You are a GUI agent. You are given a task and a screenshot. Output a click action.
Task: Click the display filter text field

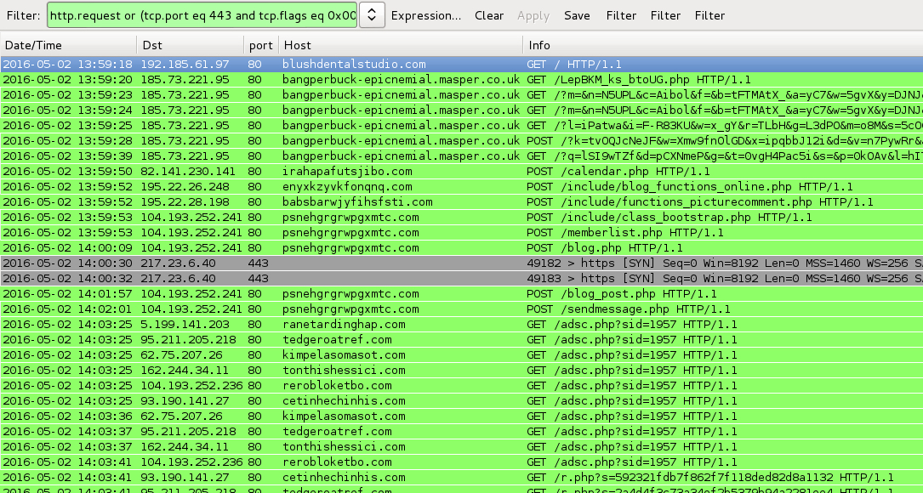(202, 14)
